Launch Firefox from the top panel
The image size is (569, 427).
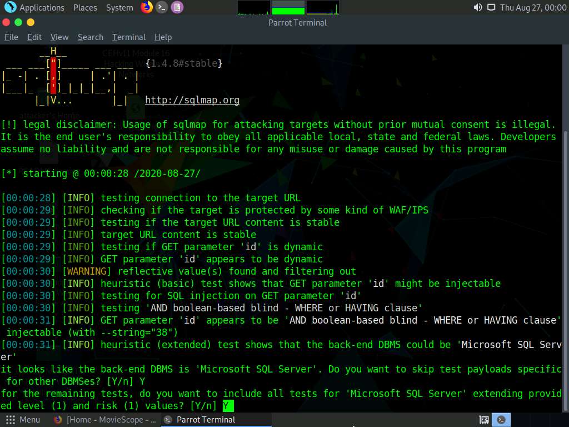tap(146, 7)
